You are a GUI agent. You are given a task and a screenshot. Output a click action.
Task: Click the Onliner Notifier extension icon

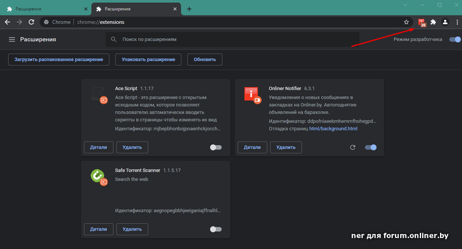pyautogui.click(x=252, y=95)
